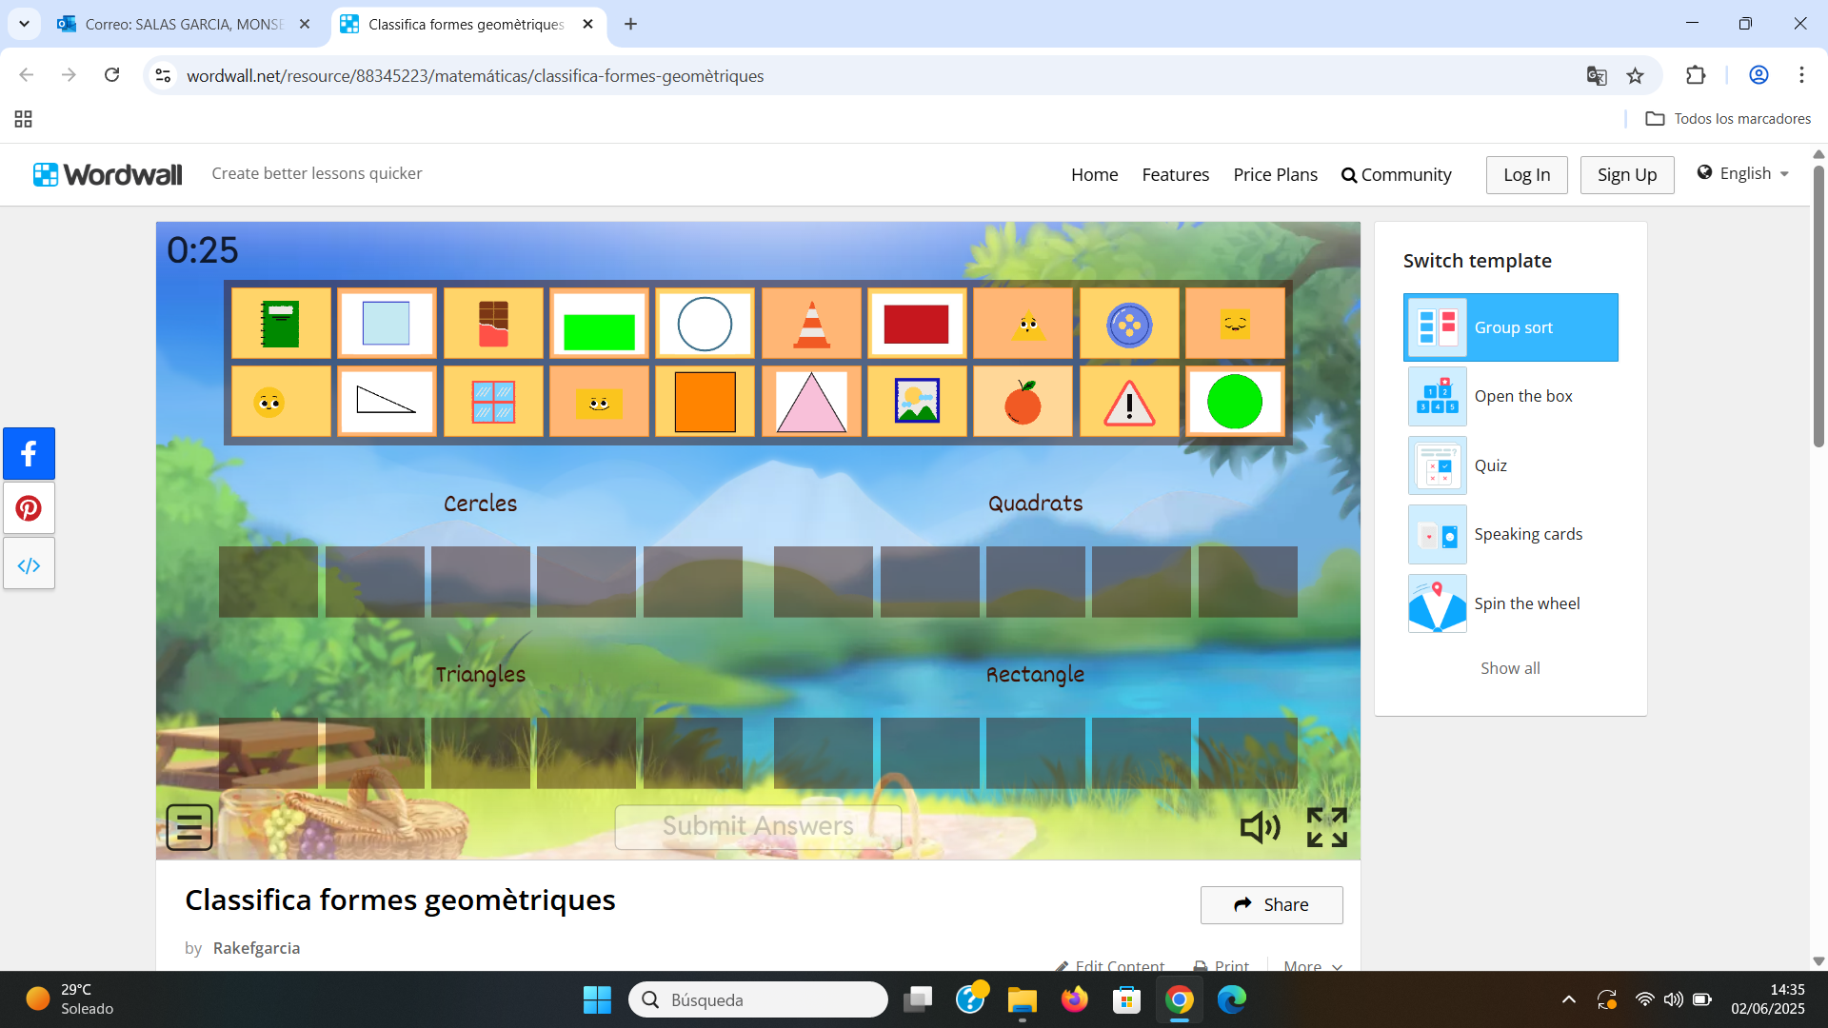1828x1028 pixels.
Task: Show all available templates
Action: (x=1510, y=667)
